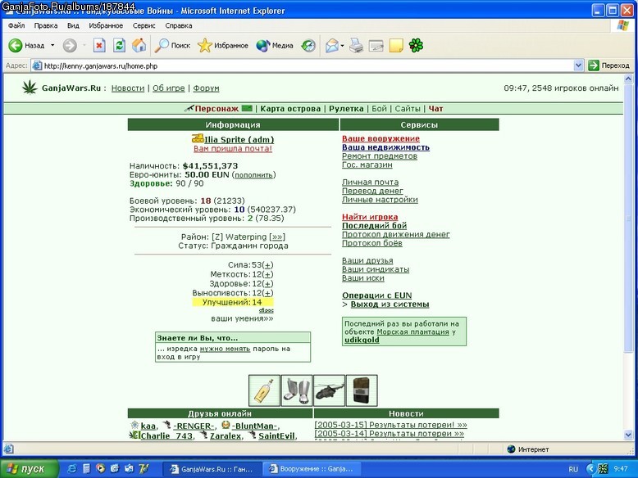Switch to Карта острова section
Image resolution: width=638 pixels, height=478 pixels.
pyautogui.click(x=290, y=108)
